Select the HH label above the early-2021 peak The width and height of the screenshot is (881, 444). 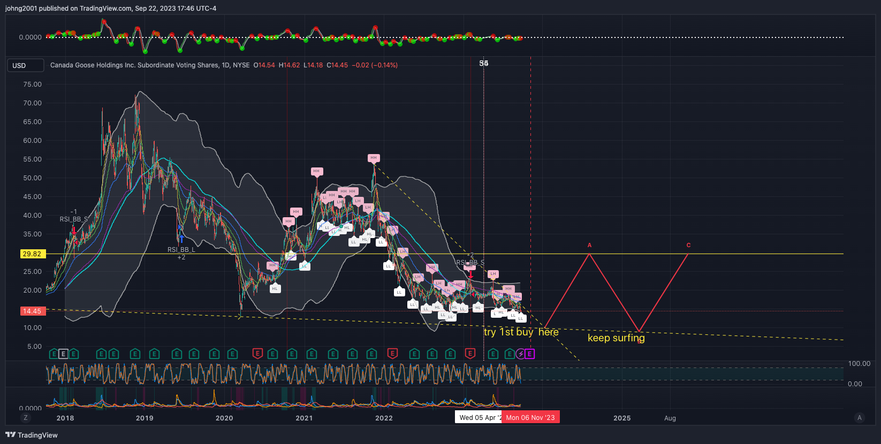coord(316,172)
